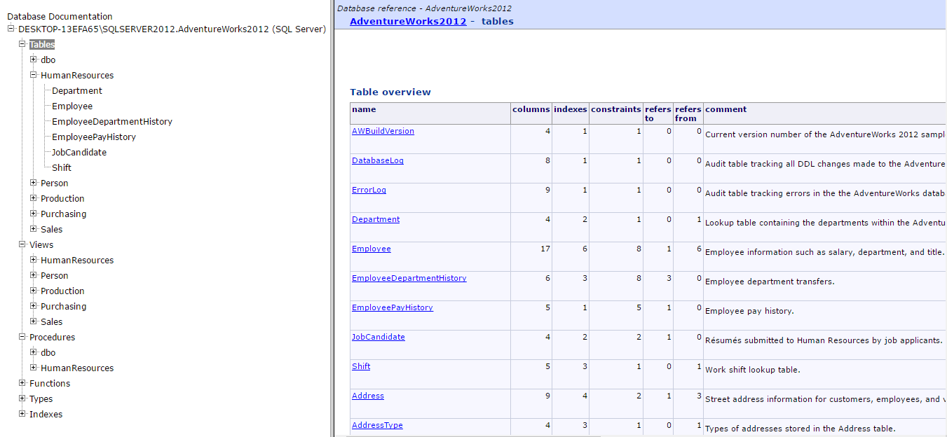Select the Department tree item
This screenshot has width=947, height=437.
point(76,90)
